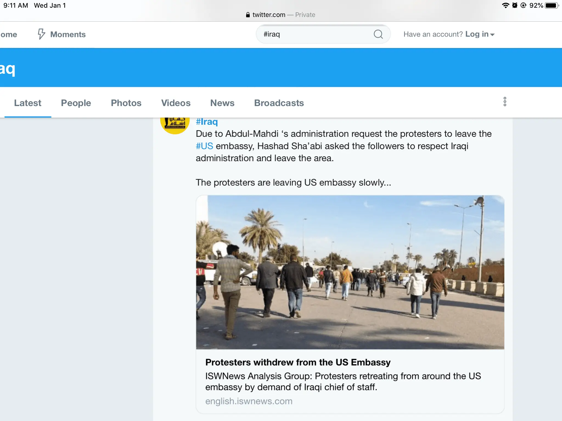This screenshot has height=421, width=562.
Task: Click the Moments lightning bolt icon
Action: (41, 34)
